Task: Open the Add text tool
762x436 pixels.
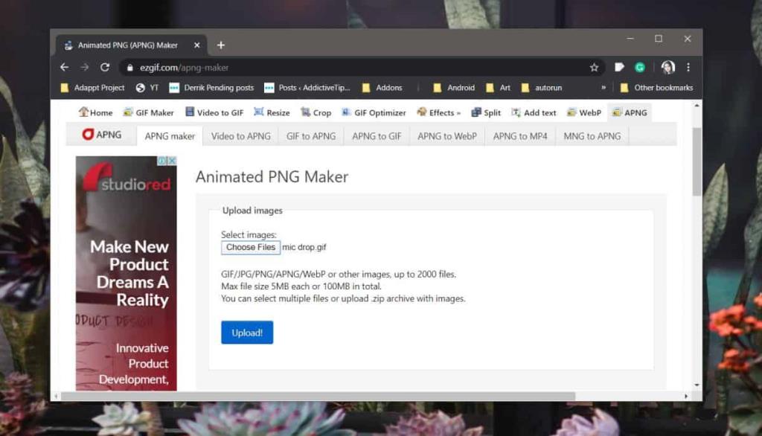Action: coord(534,112)
